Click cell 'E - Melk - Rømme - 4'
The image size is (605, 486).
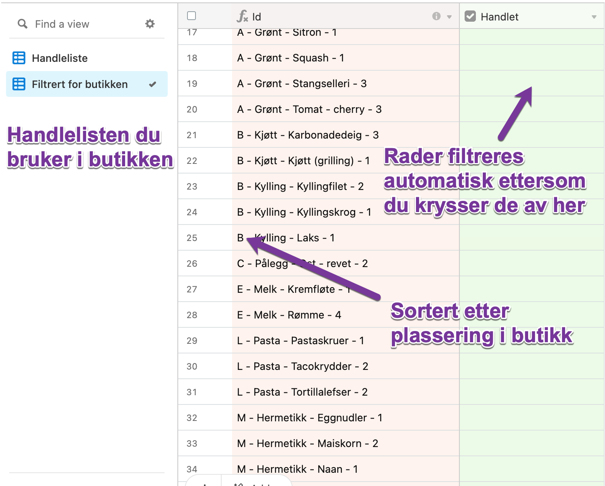[x=346, y=315]
